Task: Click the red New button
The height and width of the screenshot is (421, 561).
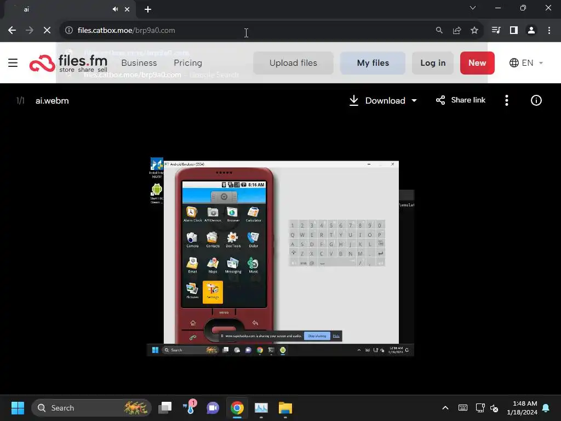Action: point(477,63)
